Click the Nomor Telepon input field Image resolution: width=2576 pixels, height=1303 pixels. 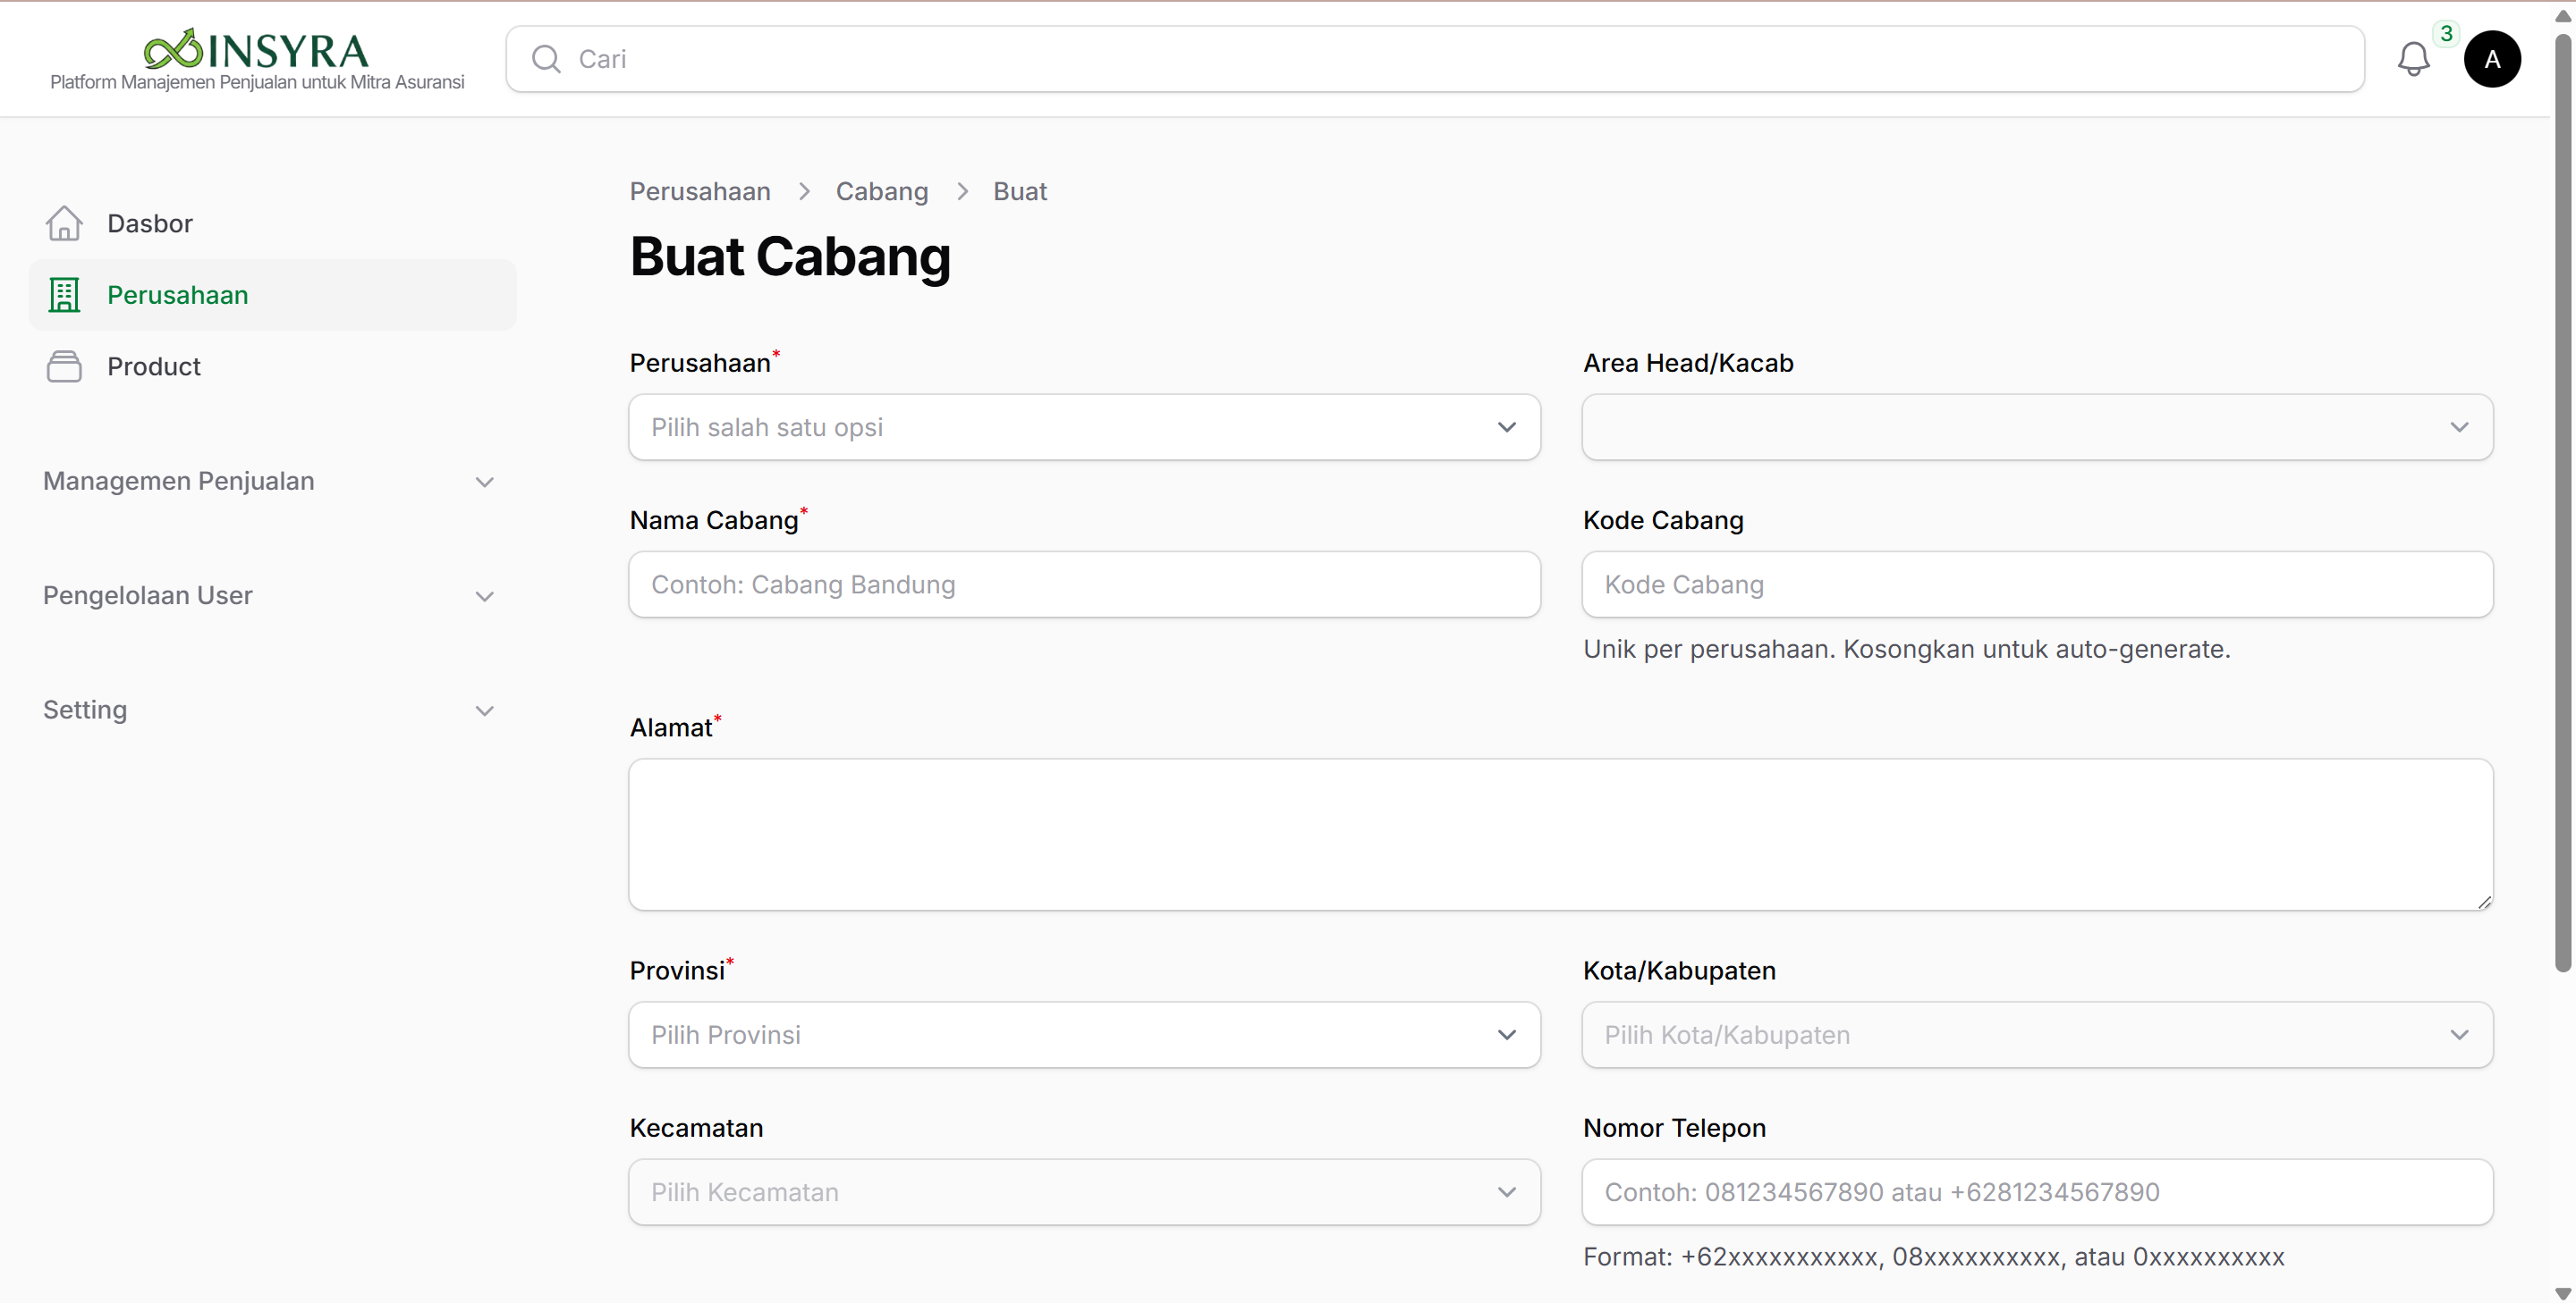pos(2037,1192)
